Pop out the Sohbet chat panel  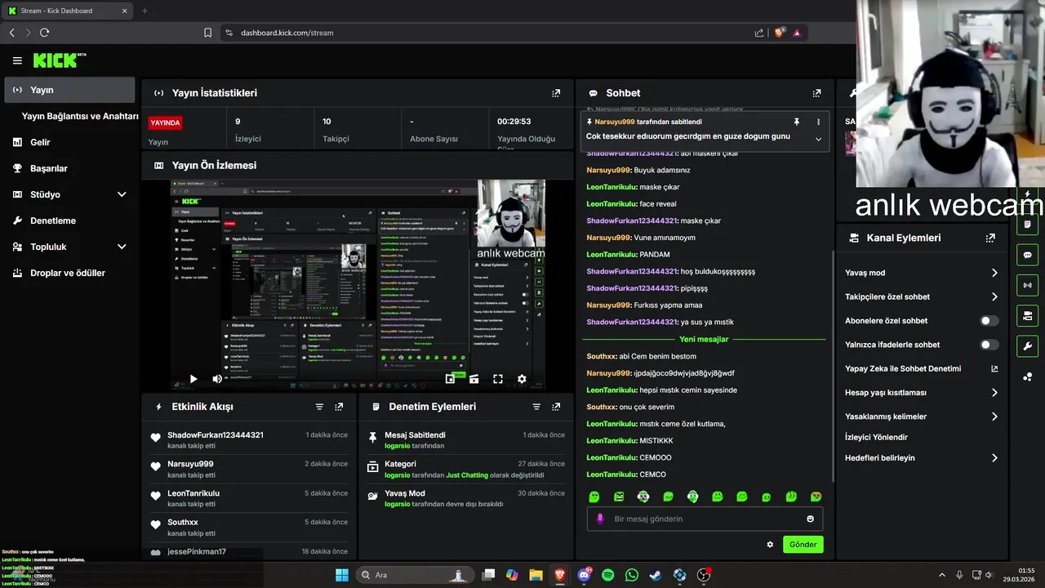[x=816, y=93]
